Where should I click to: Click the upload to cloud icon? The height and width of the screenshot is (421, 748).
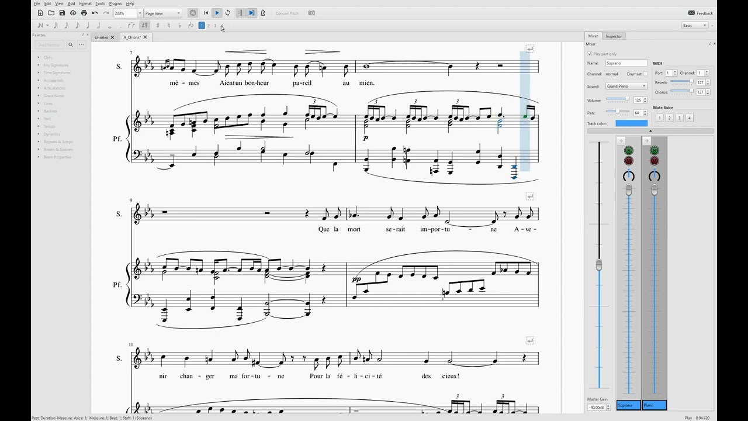pyautogui.click(x=73, y=13)
